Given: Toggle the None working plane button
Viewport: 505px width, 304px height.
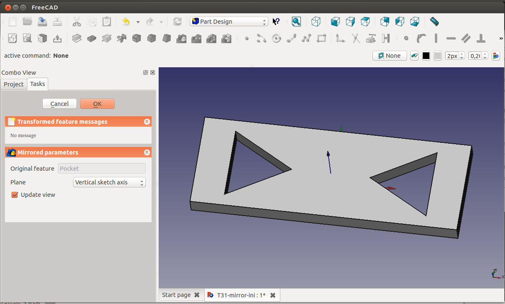Looking at the screenshot, I should [x=389, y=56].
